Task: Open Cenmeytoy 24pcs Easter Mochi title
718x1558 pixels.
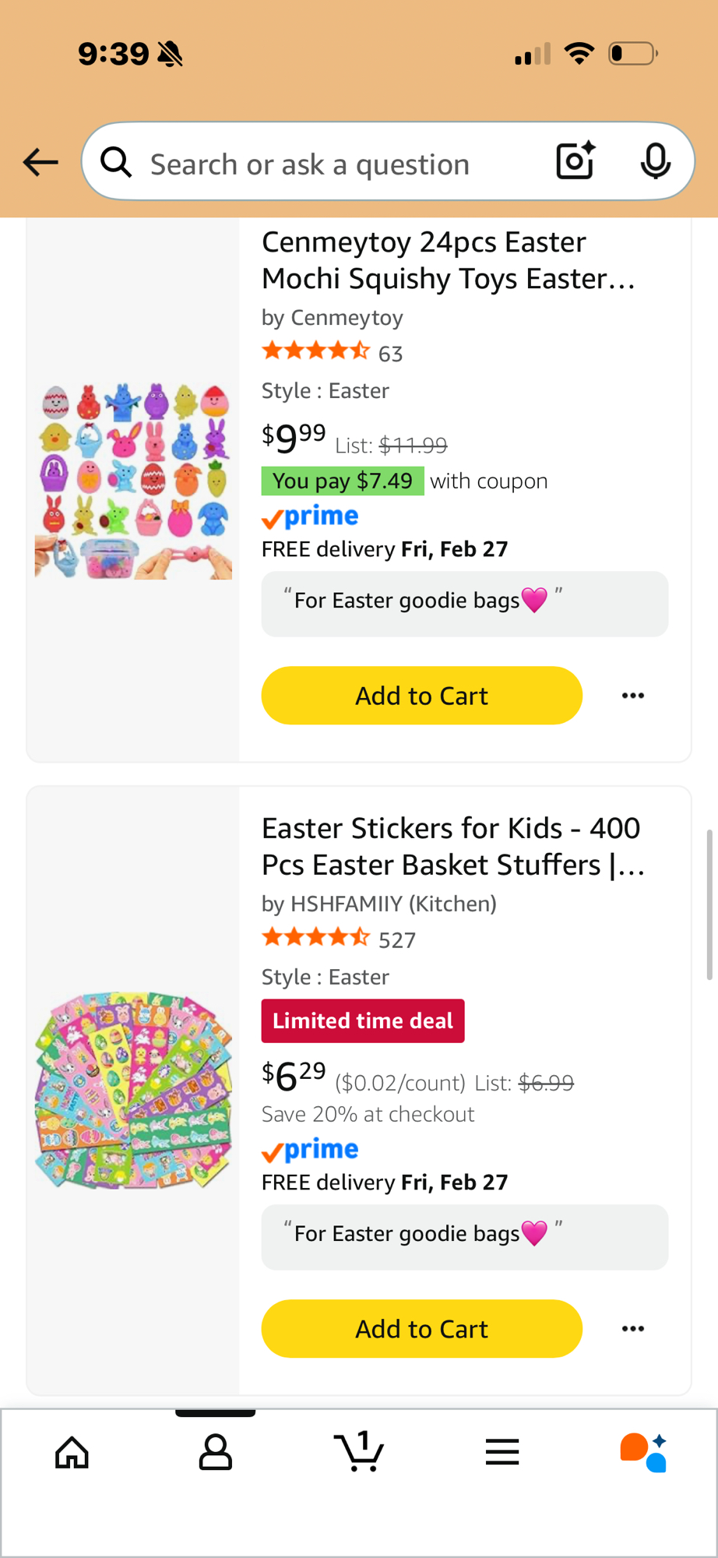Action: pyautogui.click(x=449, y=260)
